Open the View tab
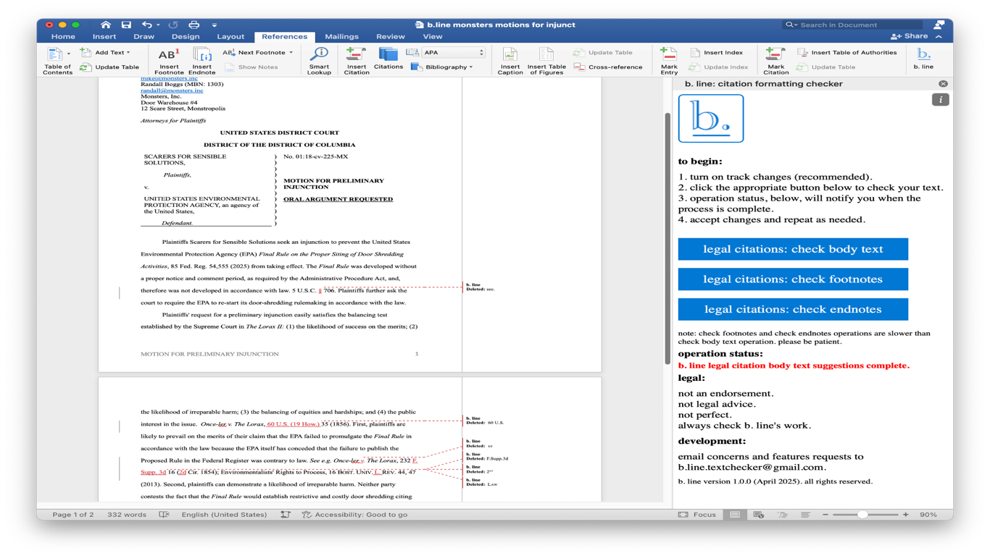 click(433, 36)
